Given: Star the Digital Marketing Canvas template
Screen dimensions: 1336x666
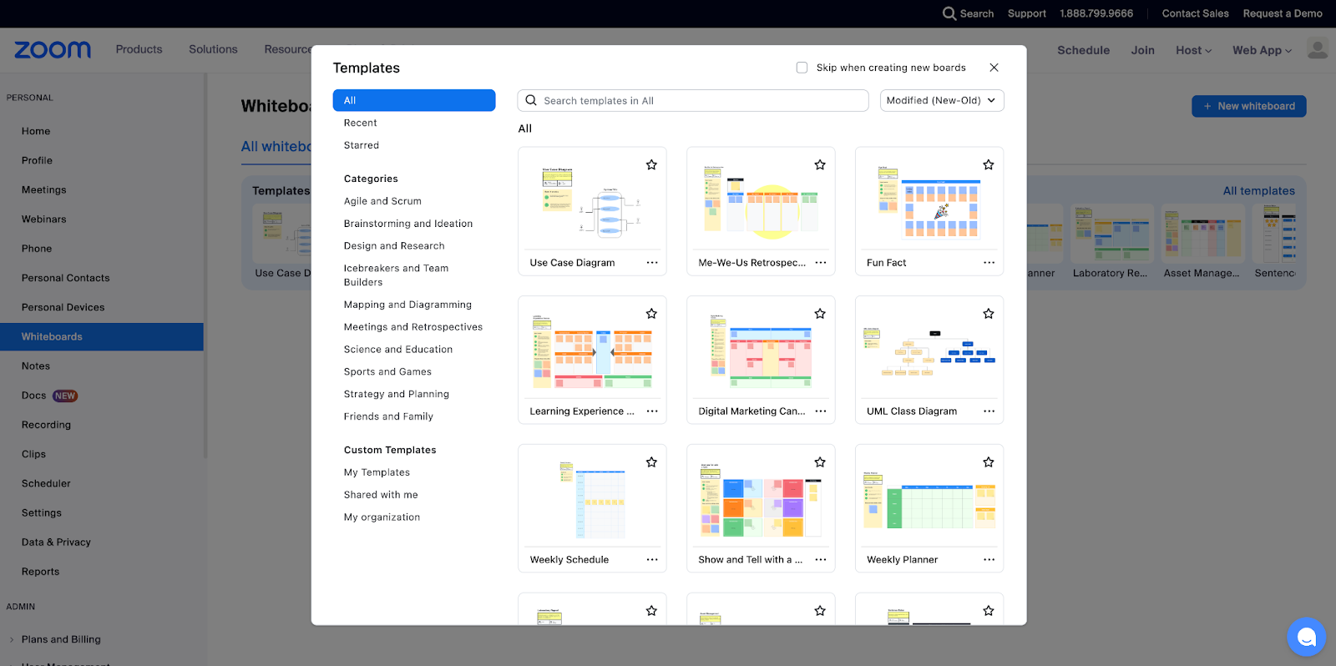Looking at the screenshot, I should pos(820,314).
